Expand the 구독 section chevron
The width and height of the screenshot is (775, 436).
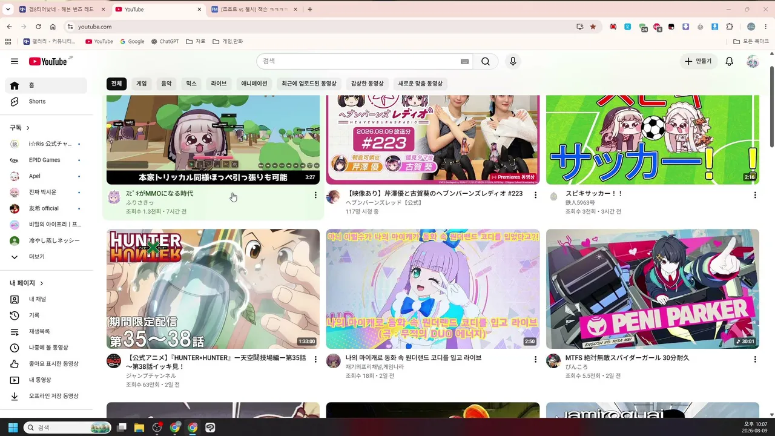coord(28,128)
